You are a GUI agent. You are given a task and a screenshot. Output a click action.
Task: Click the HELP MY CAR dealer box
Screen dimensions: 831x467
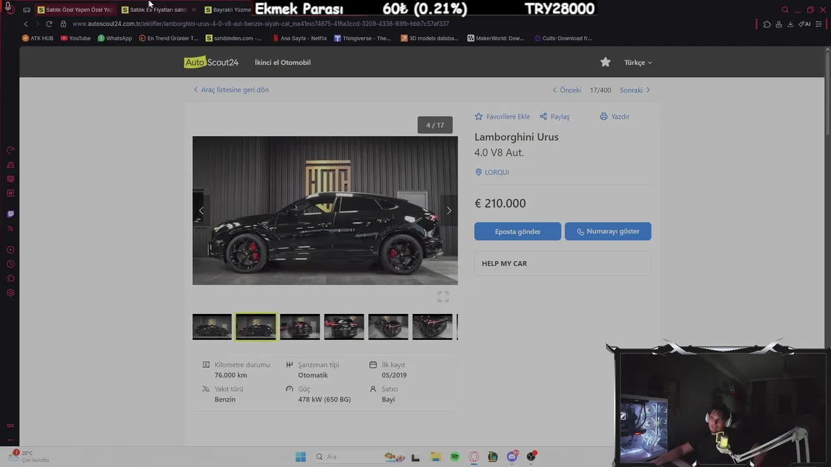[x=563, y=263]
